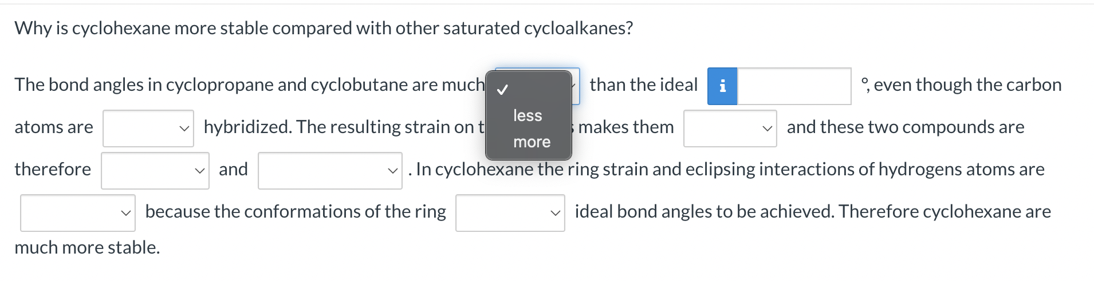
Task: Open the hybridization dropdown after 'atoms are'
Action: 148,129
